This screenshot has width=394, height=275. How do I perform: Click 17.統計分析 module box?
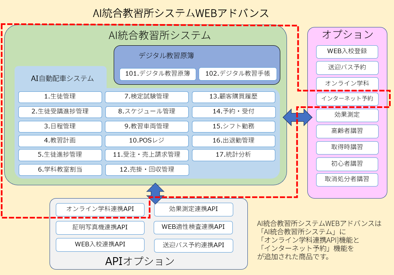coord(233,155)
